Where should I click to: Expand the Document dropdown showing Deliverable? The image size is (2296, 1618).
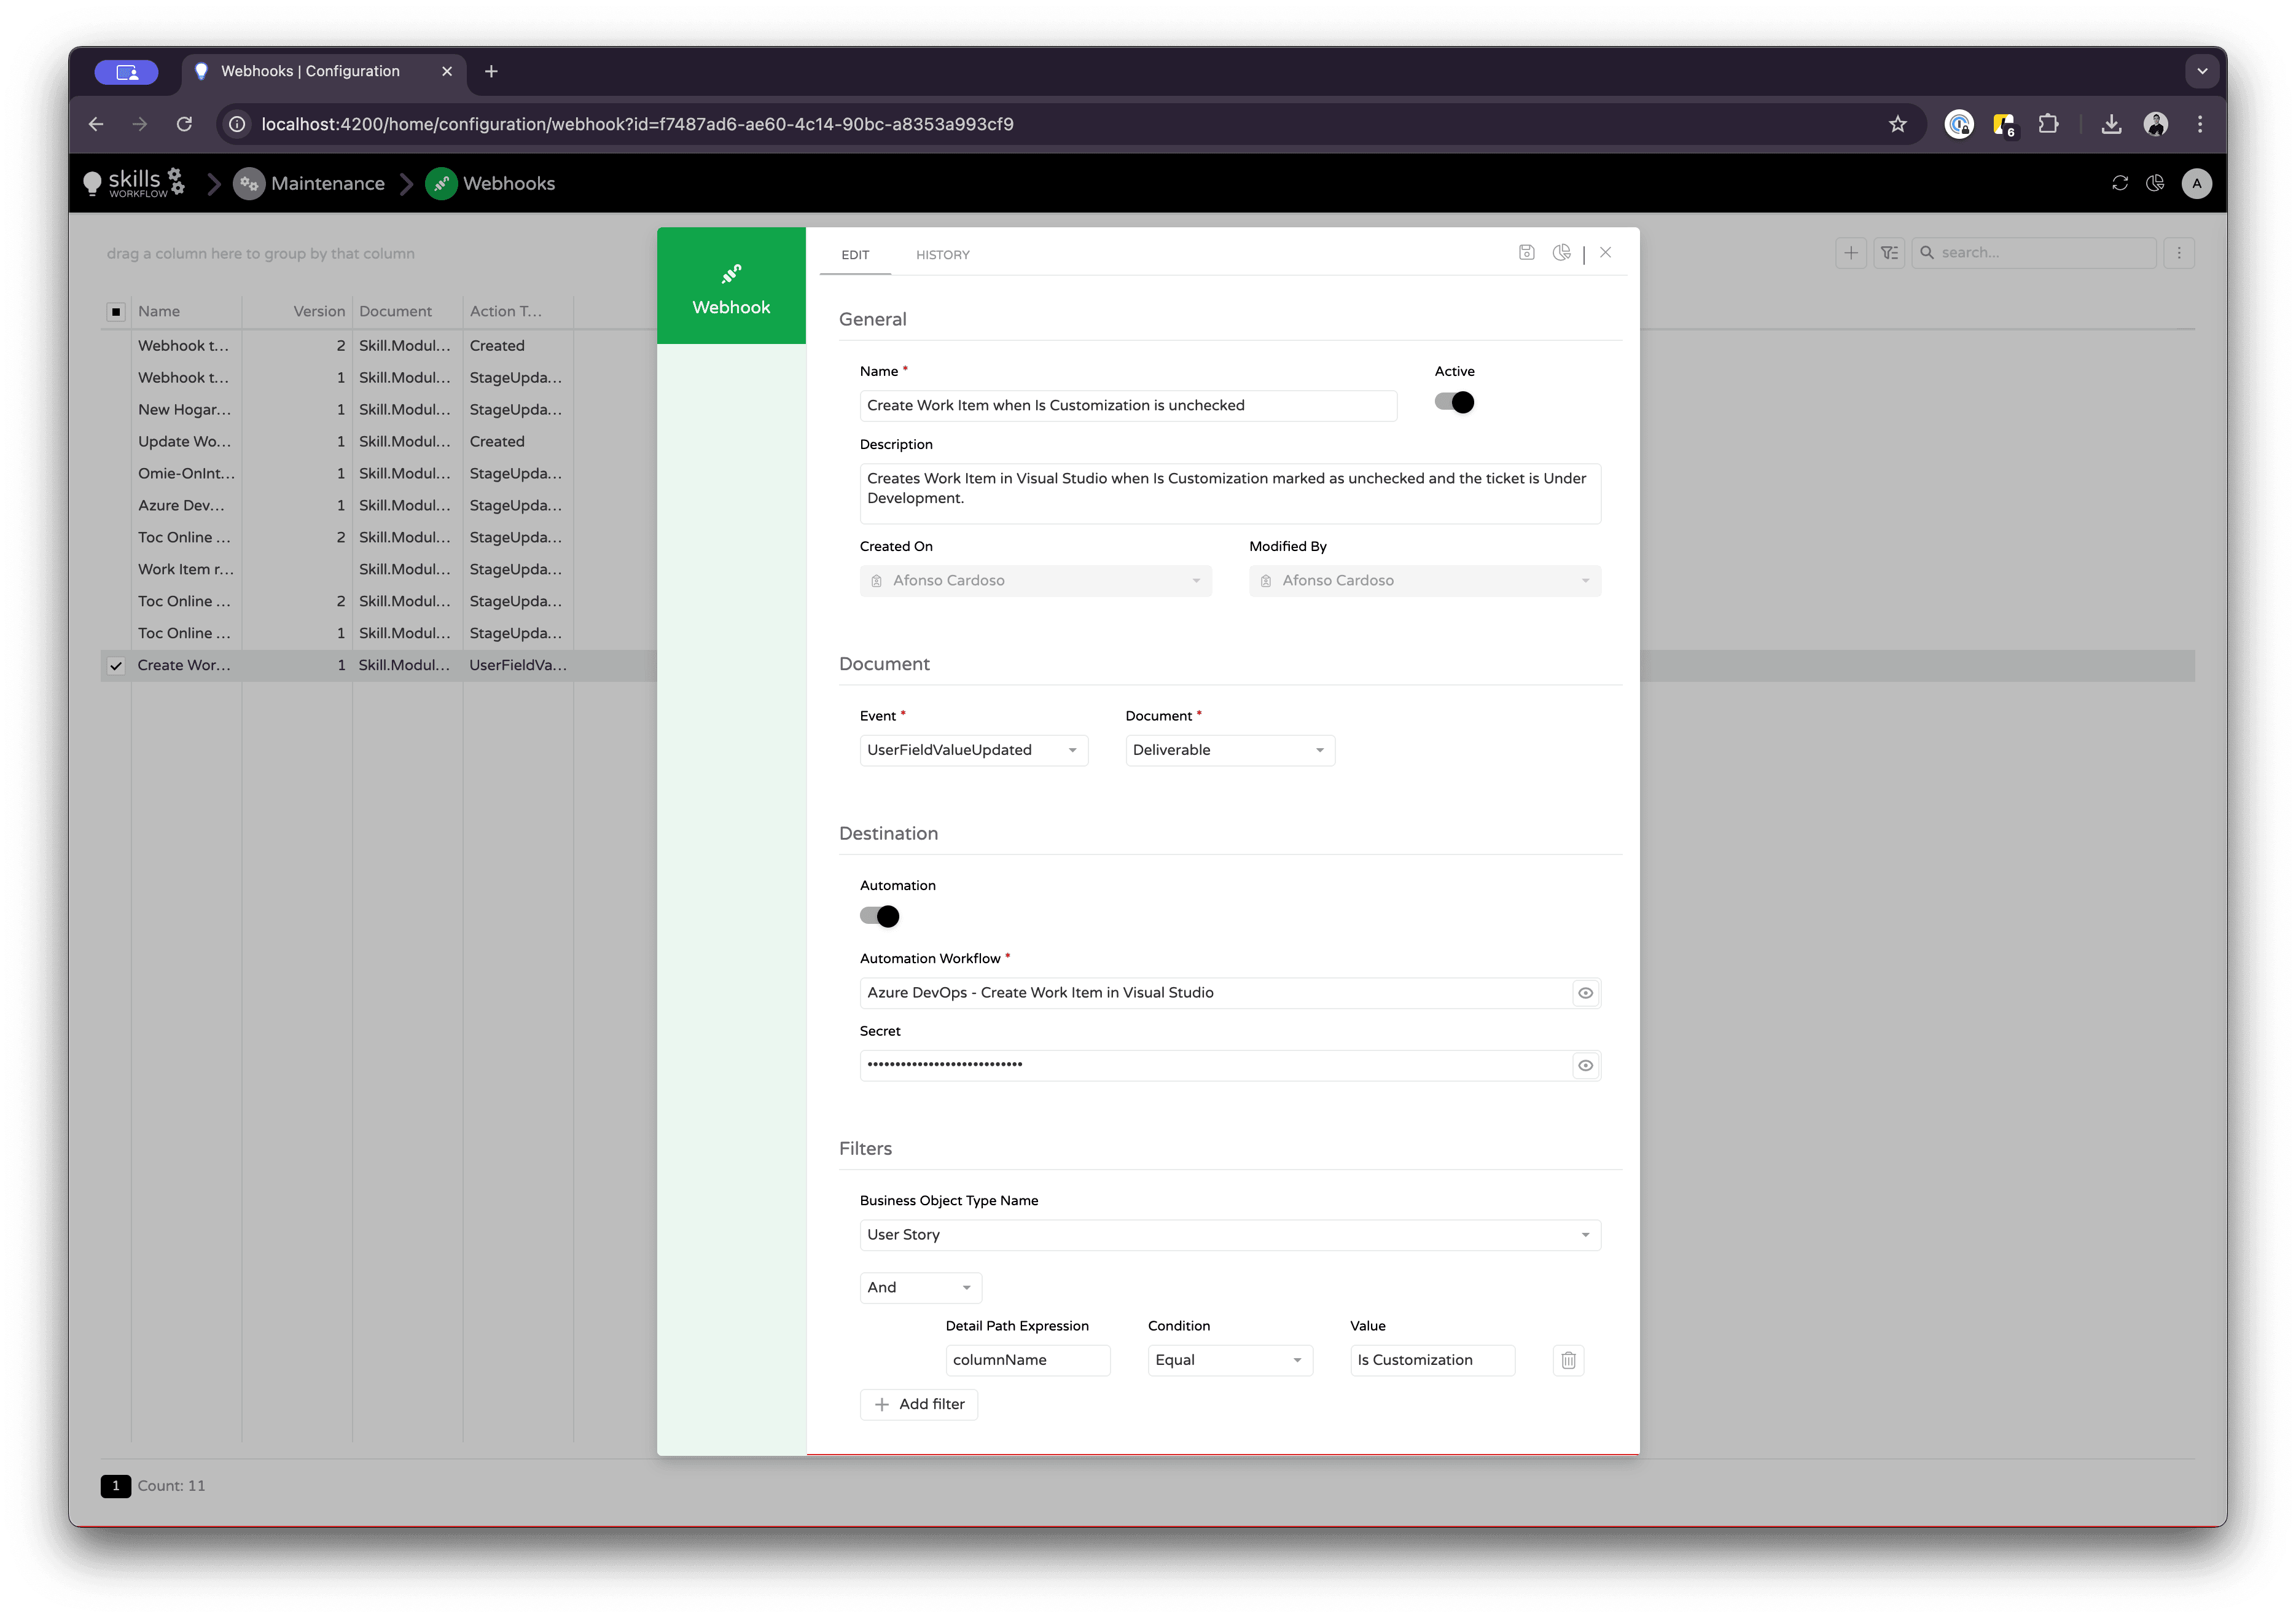tap(1229, 750)
